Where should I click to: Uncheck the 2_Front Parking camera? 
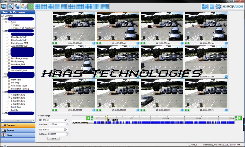click(9, 98)
